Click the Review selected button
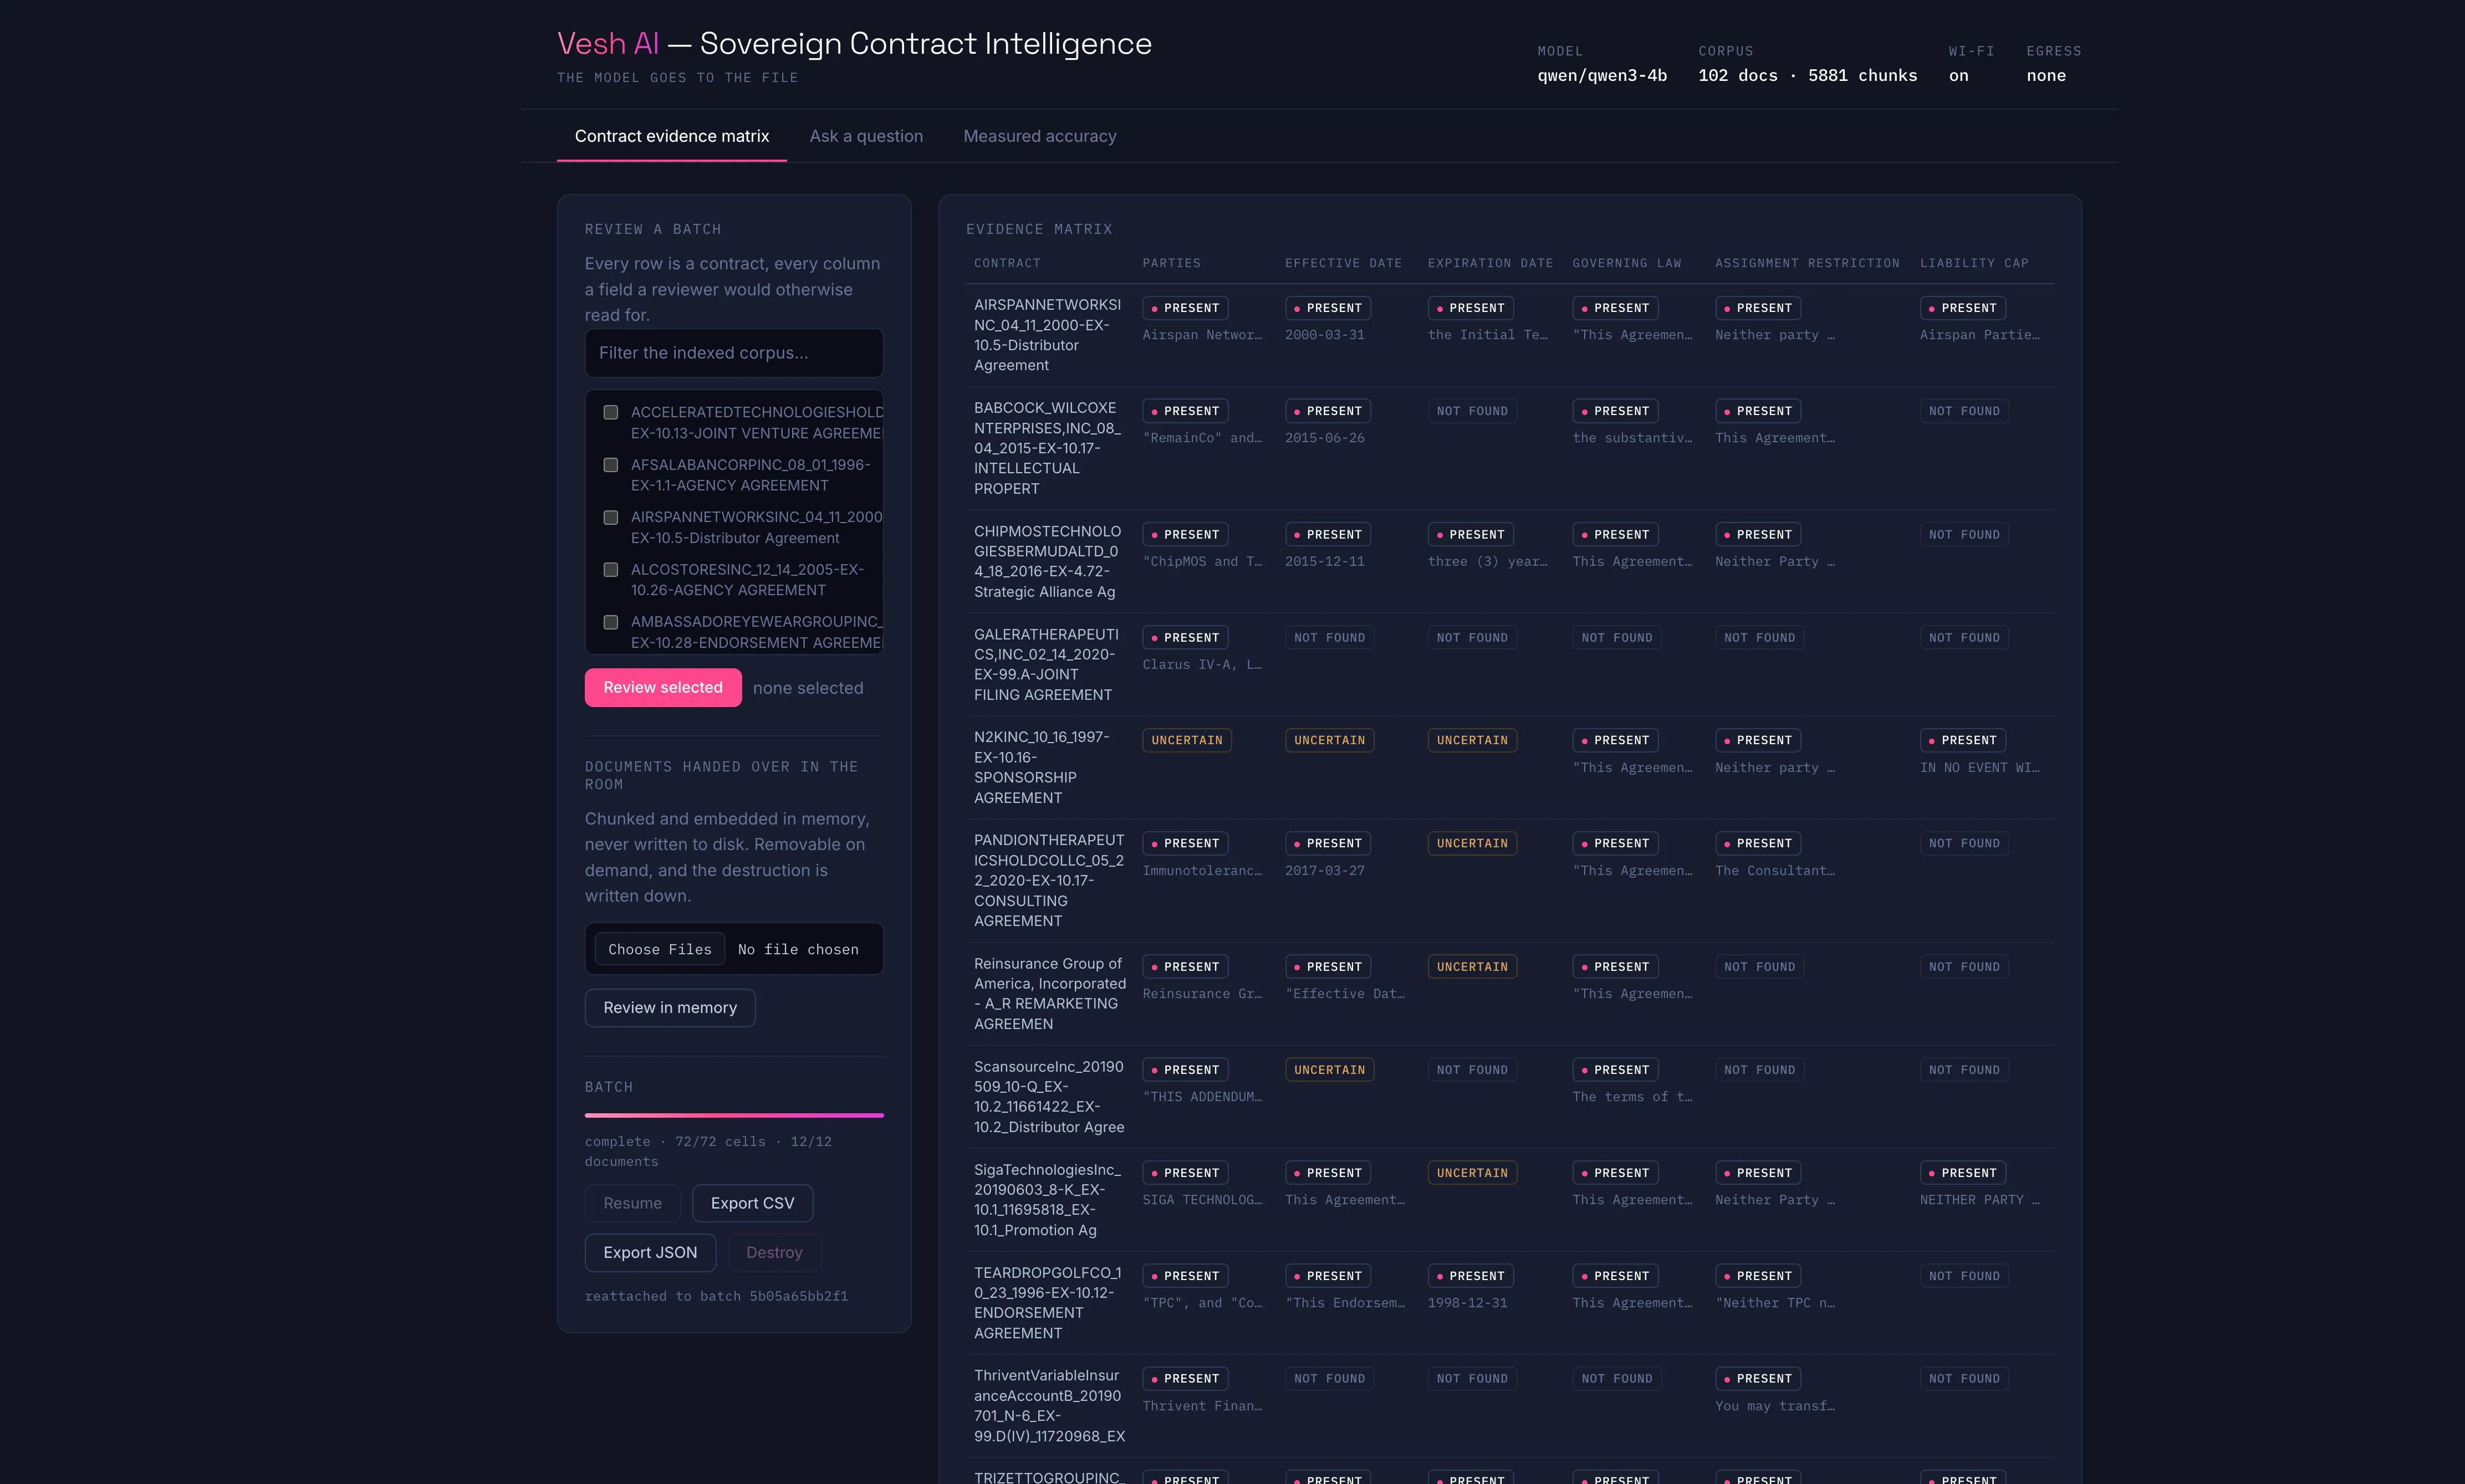This screenshot has width=2465, height=1484. [663, 688]
